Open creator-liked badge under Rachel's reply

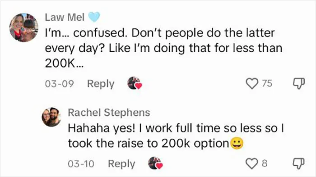[155, 163]
